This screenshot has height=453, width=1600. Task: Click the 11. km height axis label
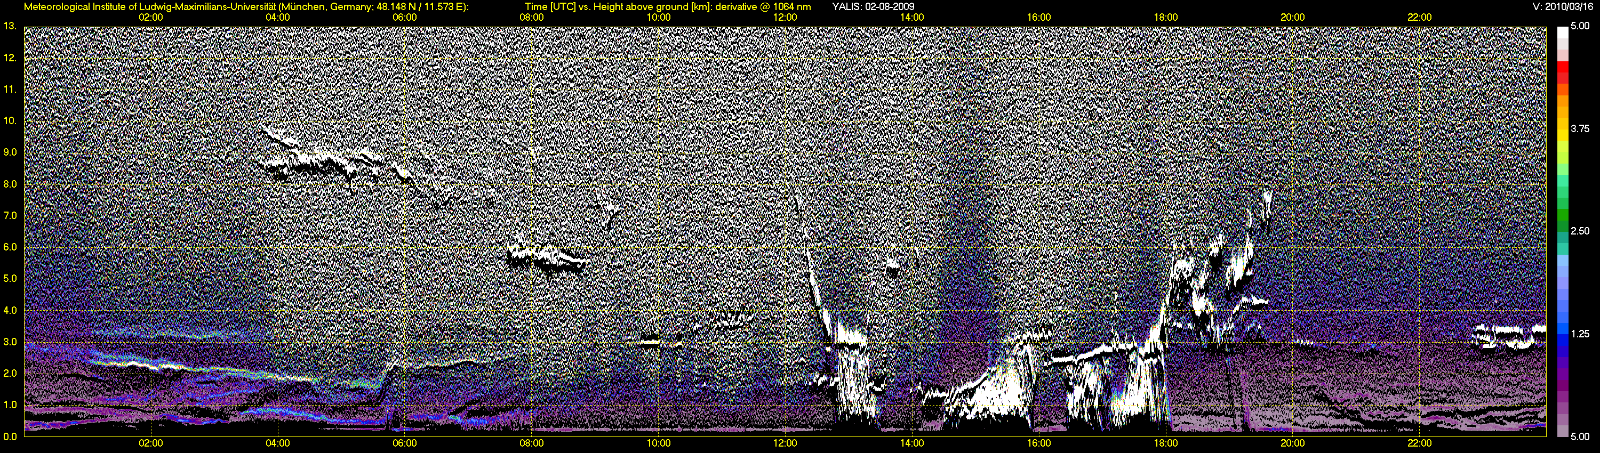[x=10, y=90]
